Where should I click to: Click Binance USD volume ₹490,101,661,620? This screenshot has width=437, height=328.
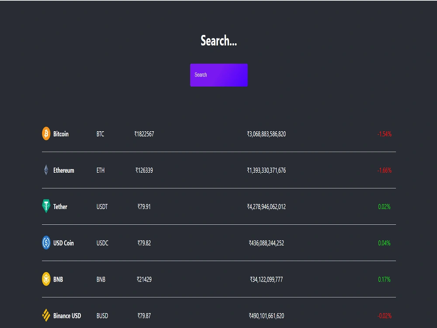coord(267,316)
